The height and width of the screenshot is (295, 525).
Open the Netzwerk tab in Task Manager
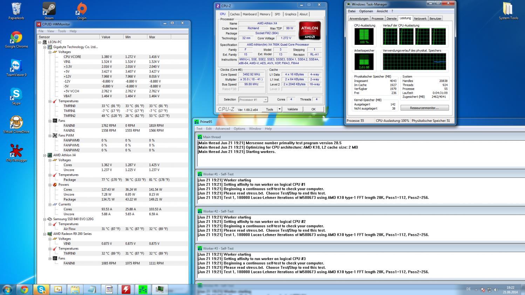[x=420, y=19]
